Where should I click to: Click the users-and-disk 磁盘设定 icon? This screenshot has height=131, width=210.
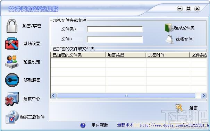point(12,62)
